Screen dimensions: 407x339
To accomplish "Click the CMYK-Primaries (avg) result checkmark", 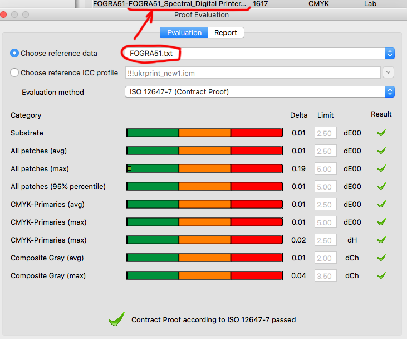I will (x=381, y=204).
